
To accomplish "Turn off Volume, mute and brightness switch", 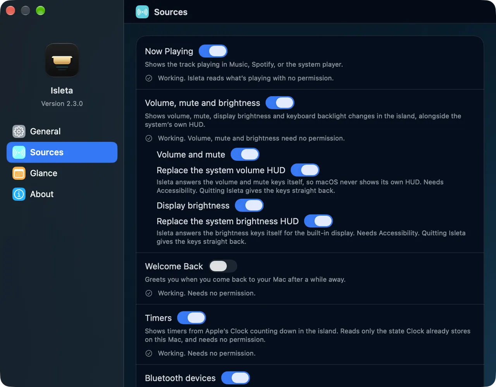I will pos(280,103).
